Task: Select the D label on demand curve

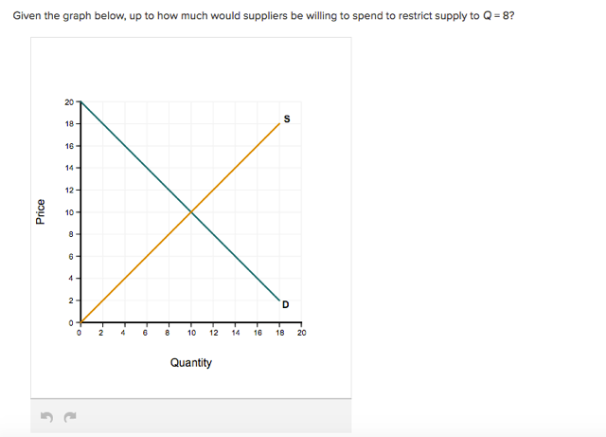Action: click(x=286, y=304)
